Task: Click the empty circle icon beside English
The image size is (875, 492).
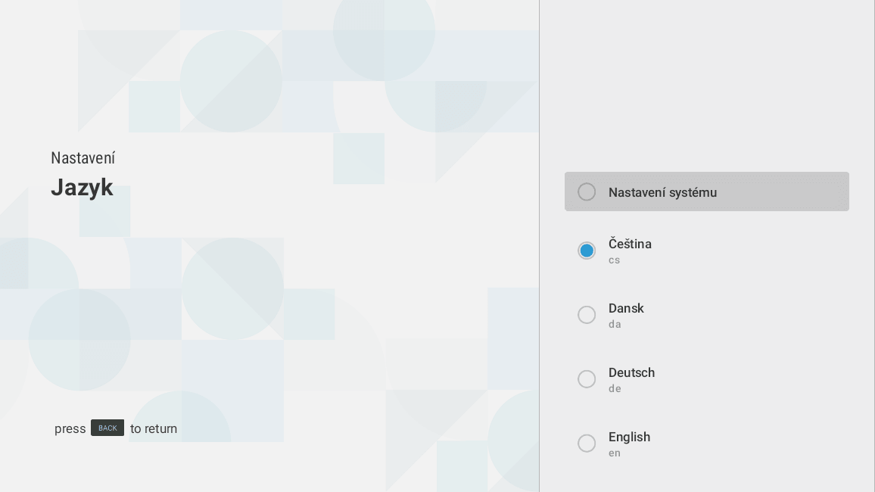Action: (x=587, y=444)
